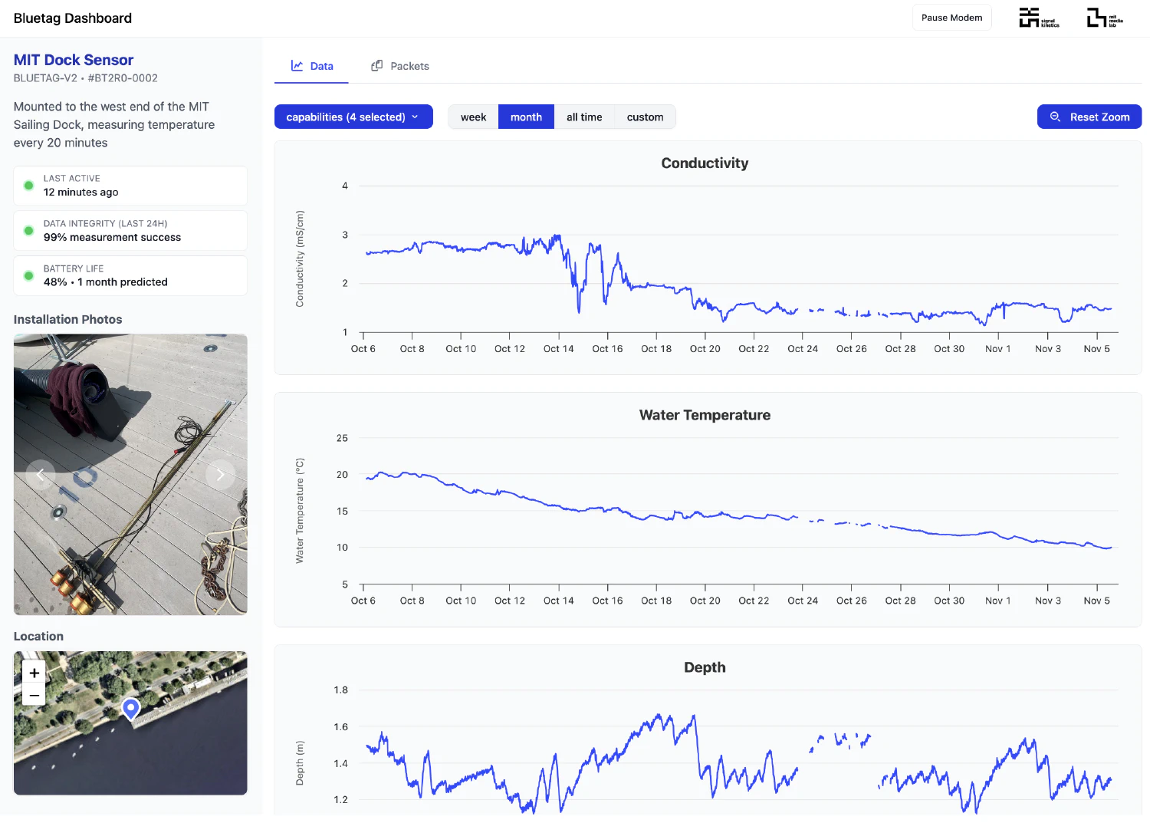
Task: Select the Signal Kinetics logo
Action: tap(1039, 17)
